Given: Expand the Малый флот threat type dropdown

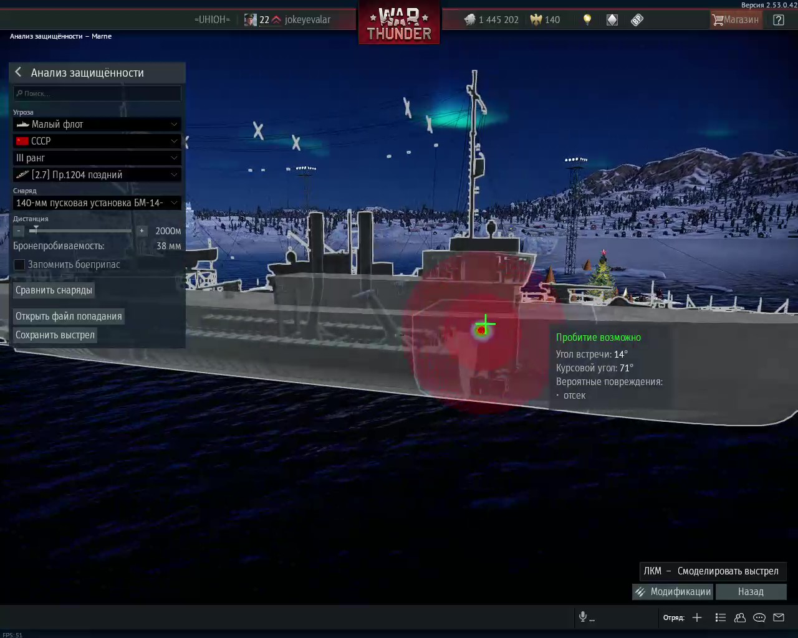Looking at the screenshot, I should coord(97,124).
